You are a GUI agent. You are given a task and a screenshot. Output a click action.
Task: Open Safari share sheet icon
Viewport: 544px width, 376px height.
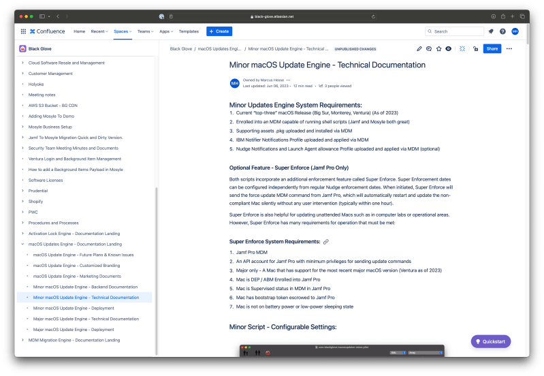(502, 16)
